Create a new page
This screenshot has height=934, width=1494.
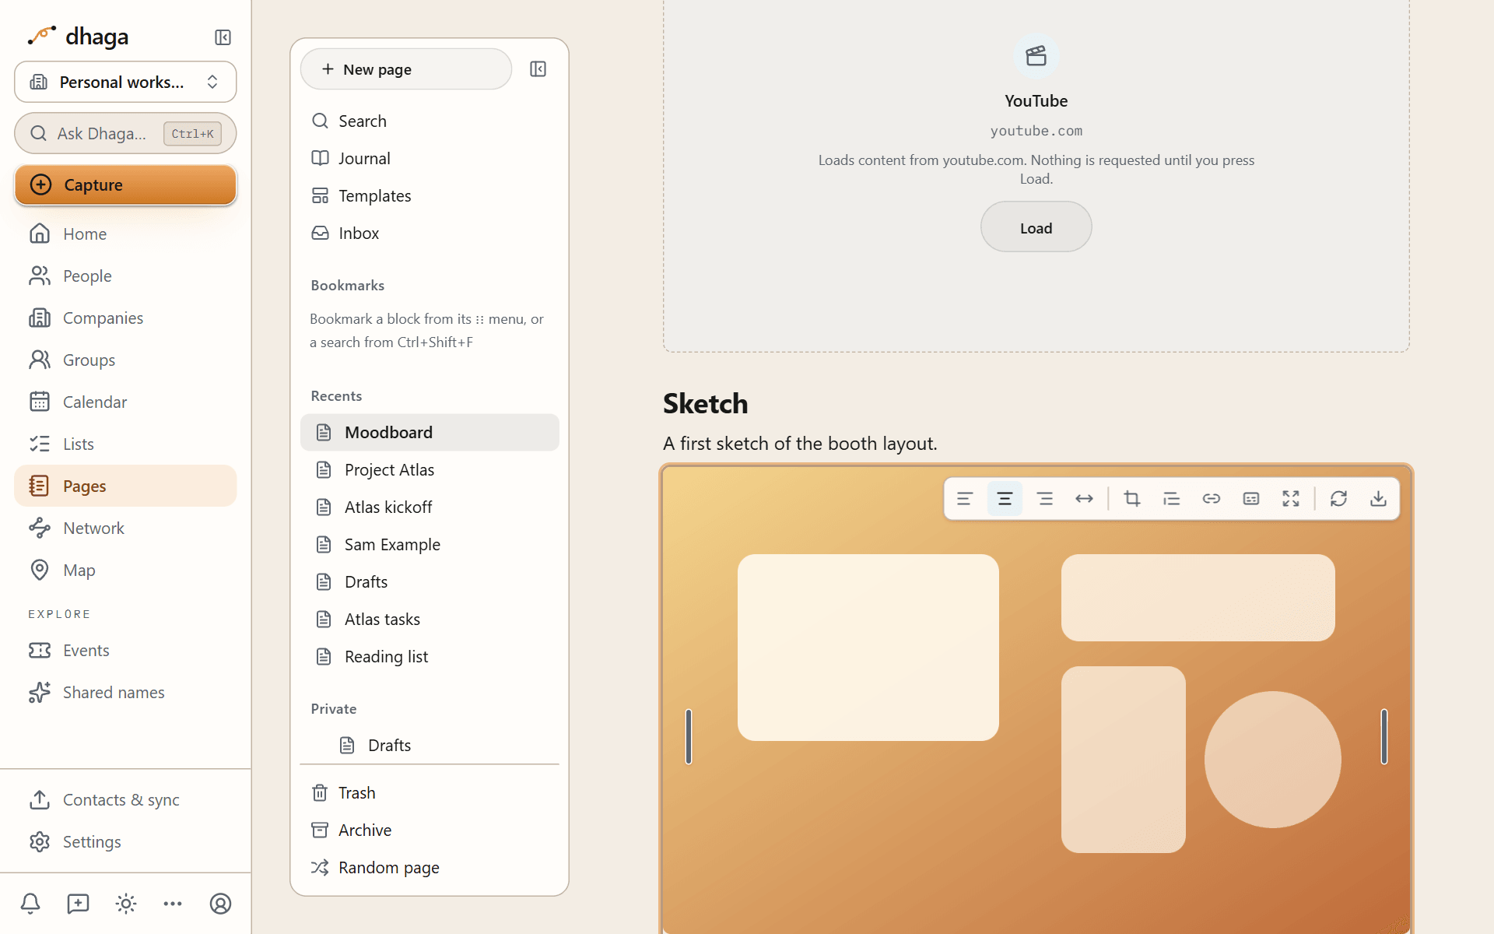[405, 69]
